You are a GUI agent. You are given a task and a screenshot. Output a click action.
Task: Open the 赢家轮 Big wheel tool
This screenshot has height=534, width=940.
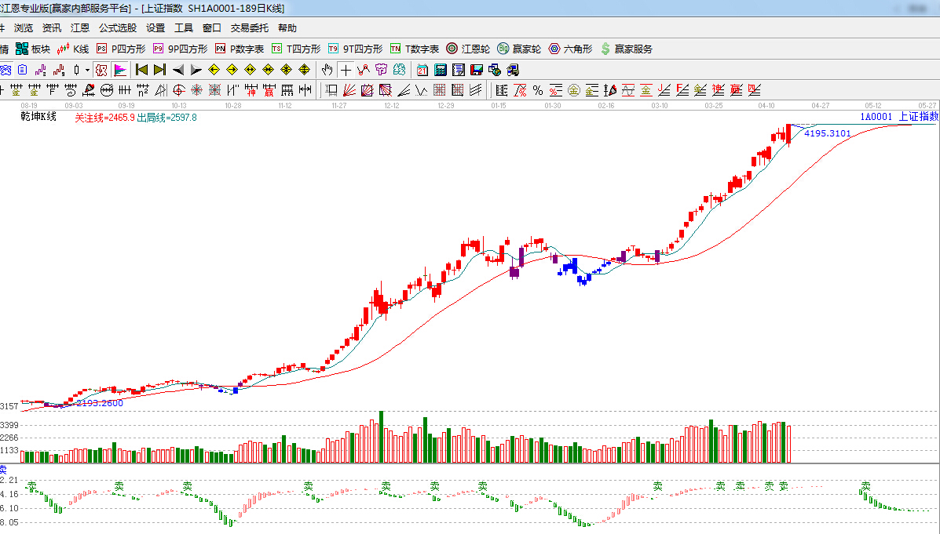point(519,49)
